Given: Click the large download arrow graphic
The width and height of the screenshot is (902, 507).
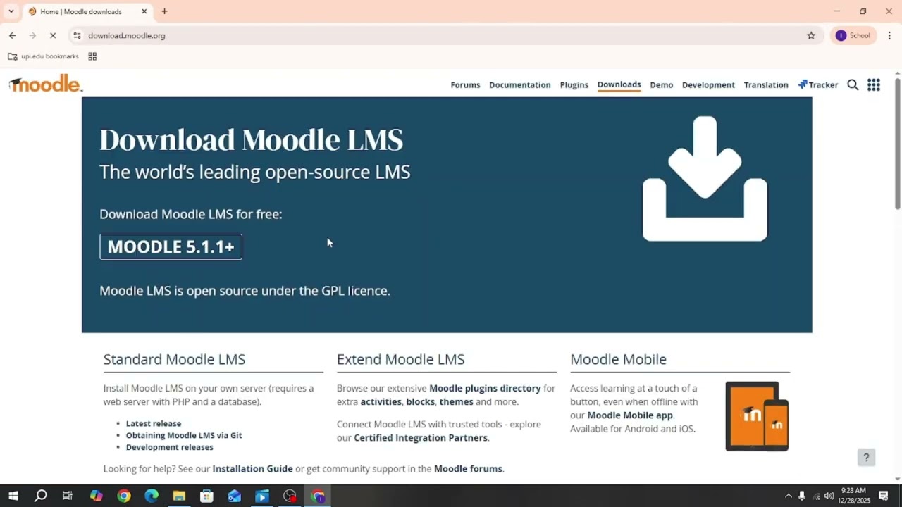Looking at the screenshot, I should tap(705, 179).
